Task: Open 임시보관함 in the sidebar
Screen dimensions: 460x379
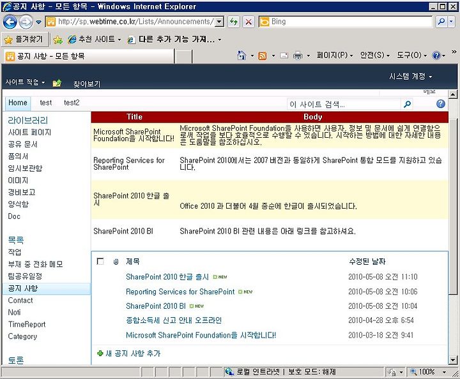Action: pyautogui.click(x=25, y=168)
